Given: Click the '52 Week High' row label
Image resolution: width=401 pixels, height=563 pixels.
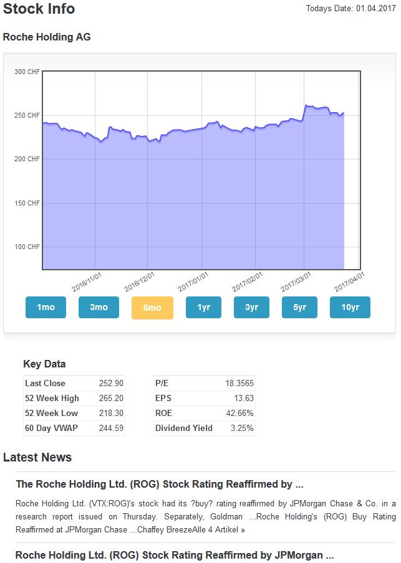Looking at the screenshot, I should (52, 398).
